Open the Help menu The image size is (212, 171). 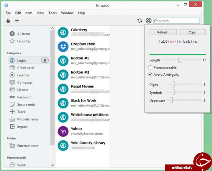pyautogui.click(x=82, y=13)
